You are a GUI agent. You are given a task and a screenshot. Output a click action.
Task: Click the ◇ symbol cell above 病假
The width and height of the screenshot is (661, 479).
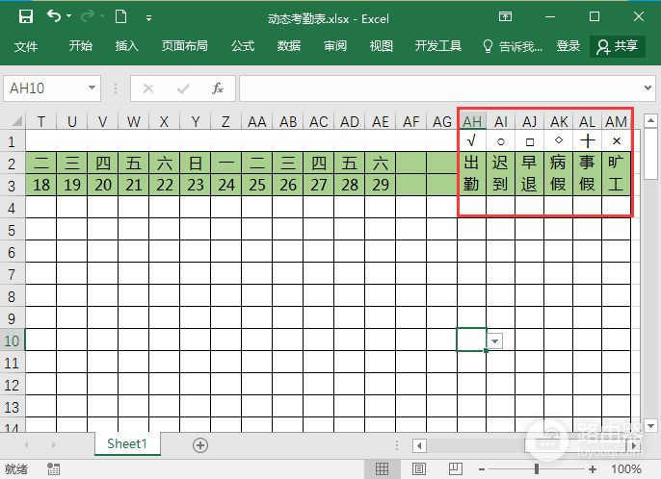[559, 141]
